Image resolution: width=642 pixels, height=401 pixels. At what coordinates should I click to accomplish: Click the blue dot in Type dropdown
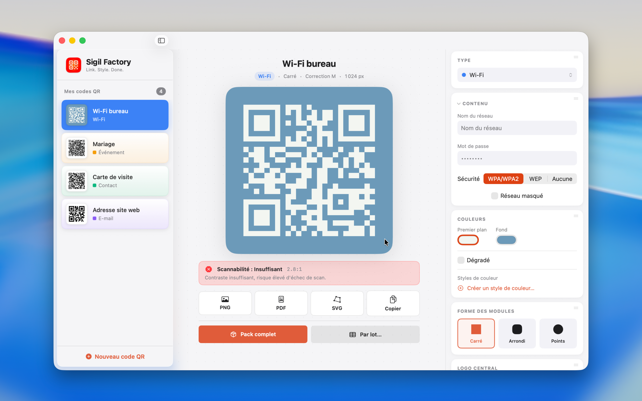pos(464,75)
